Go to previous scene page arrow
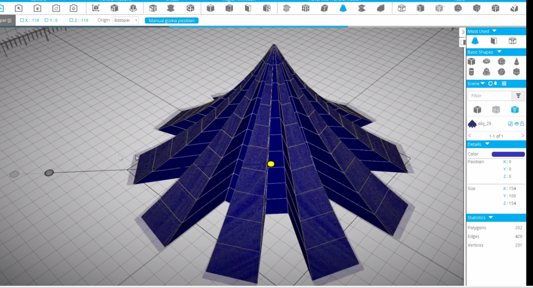The image size is (533, 288). pyautogui.click(x=470, y=135)
